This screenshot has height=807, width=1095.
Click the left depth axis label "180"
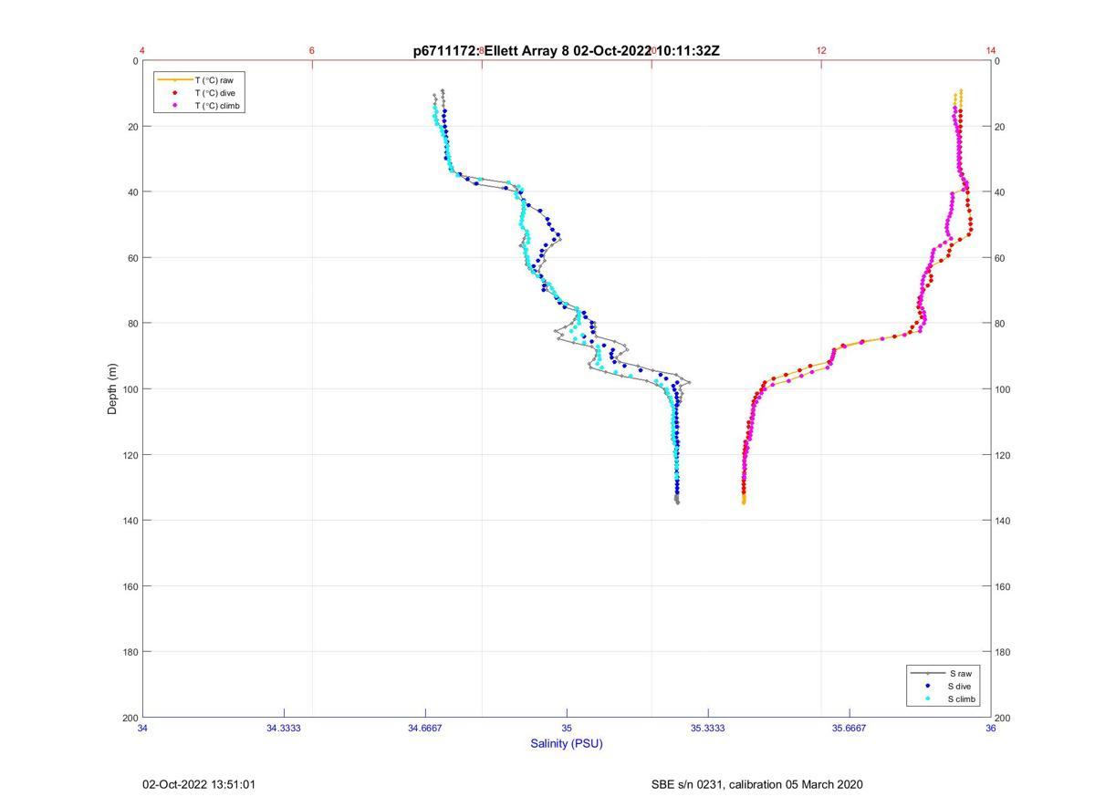pos(130,652)
